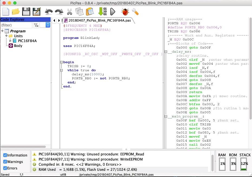This screenshot has width=252, height=177.
Task: Create a new file with the blank page icon
Action: pos(6,12)
